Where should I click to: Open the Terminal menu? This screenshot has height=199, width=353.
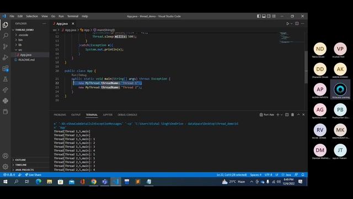click(73, 16)
